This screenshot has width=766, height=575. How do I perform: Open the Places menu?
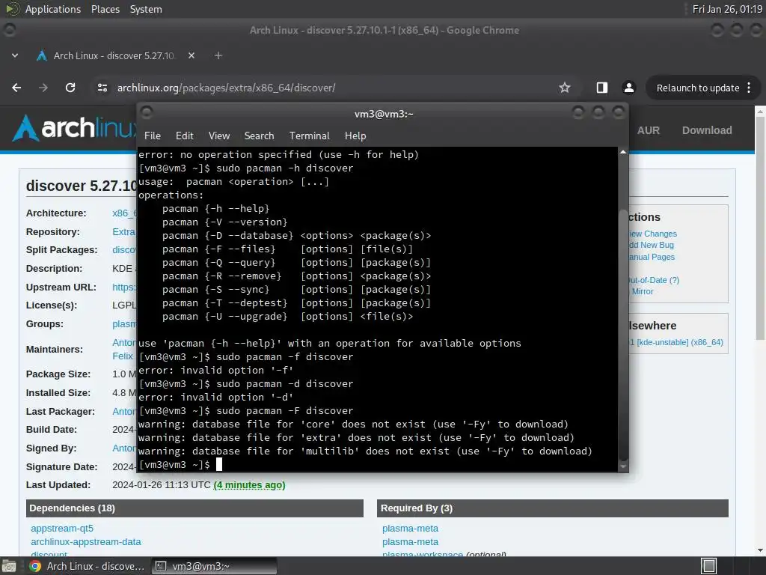click(105, 9)
